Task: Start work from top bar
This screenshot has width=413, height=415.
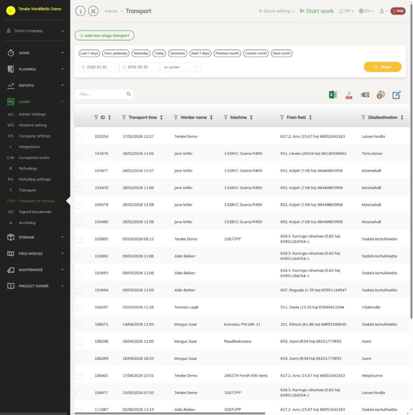Action: tap(317, 11)
